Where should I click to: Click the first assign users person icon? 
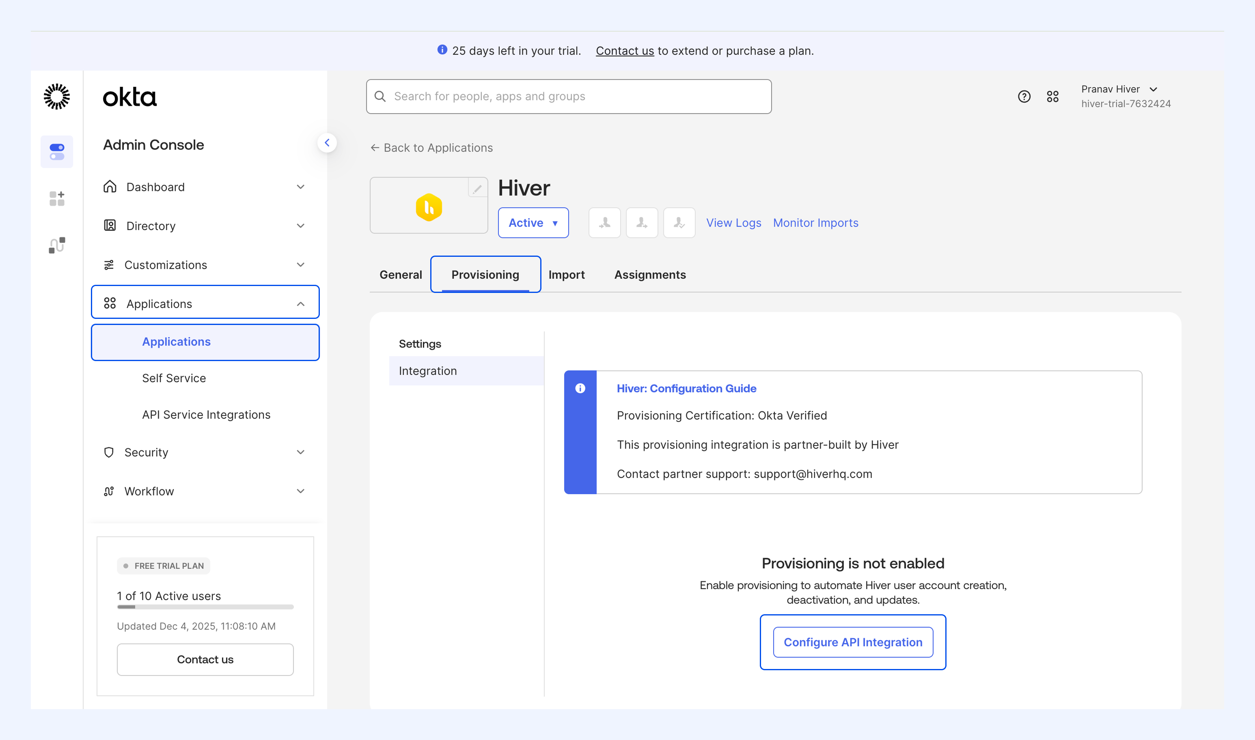pos(604,222)
